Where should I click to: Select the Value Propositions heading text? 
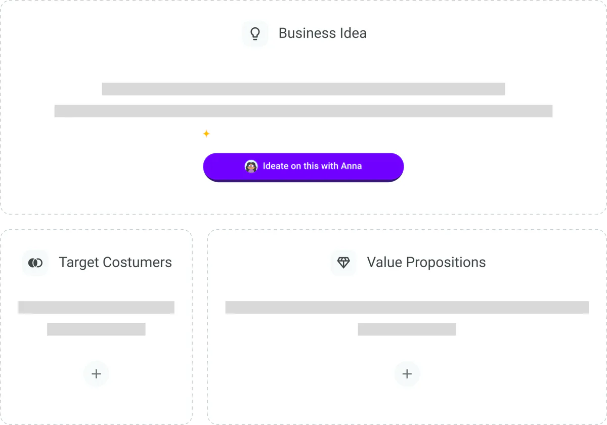426,263
